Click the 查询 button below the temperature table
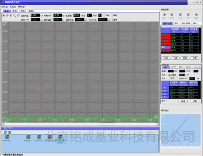 click(185, 58)
